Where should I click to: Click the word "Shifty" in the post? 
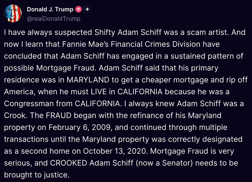pyautogui.click(x=105, y=32)
